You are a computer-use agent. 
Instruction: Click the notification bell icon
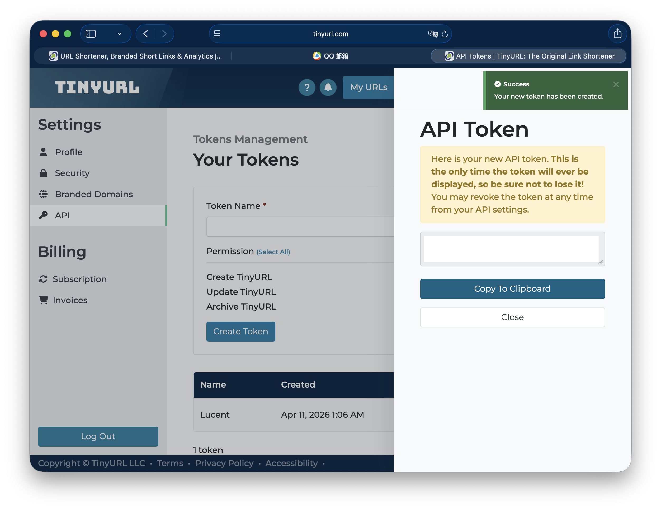(x=328, y=87)
